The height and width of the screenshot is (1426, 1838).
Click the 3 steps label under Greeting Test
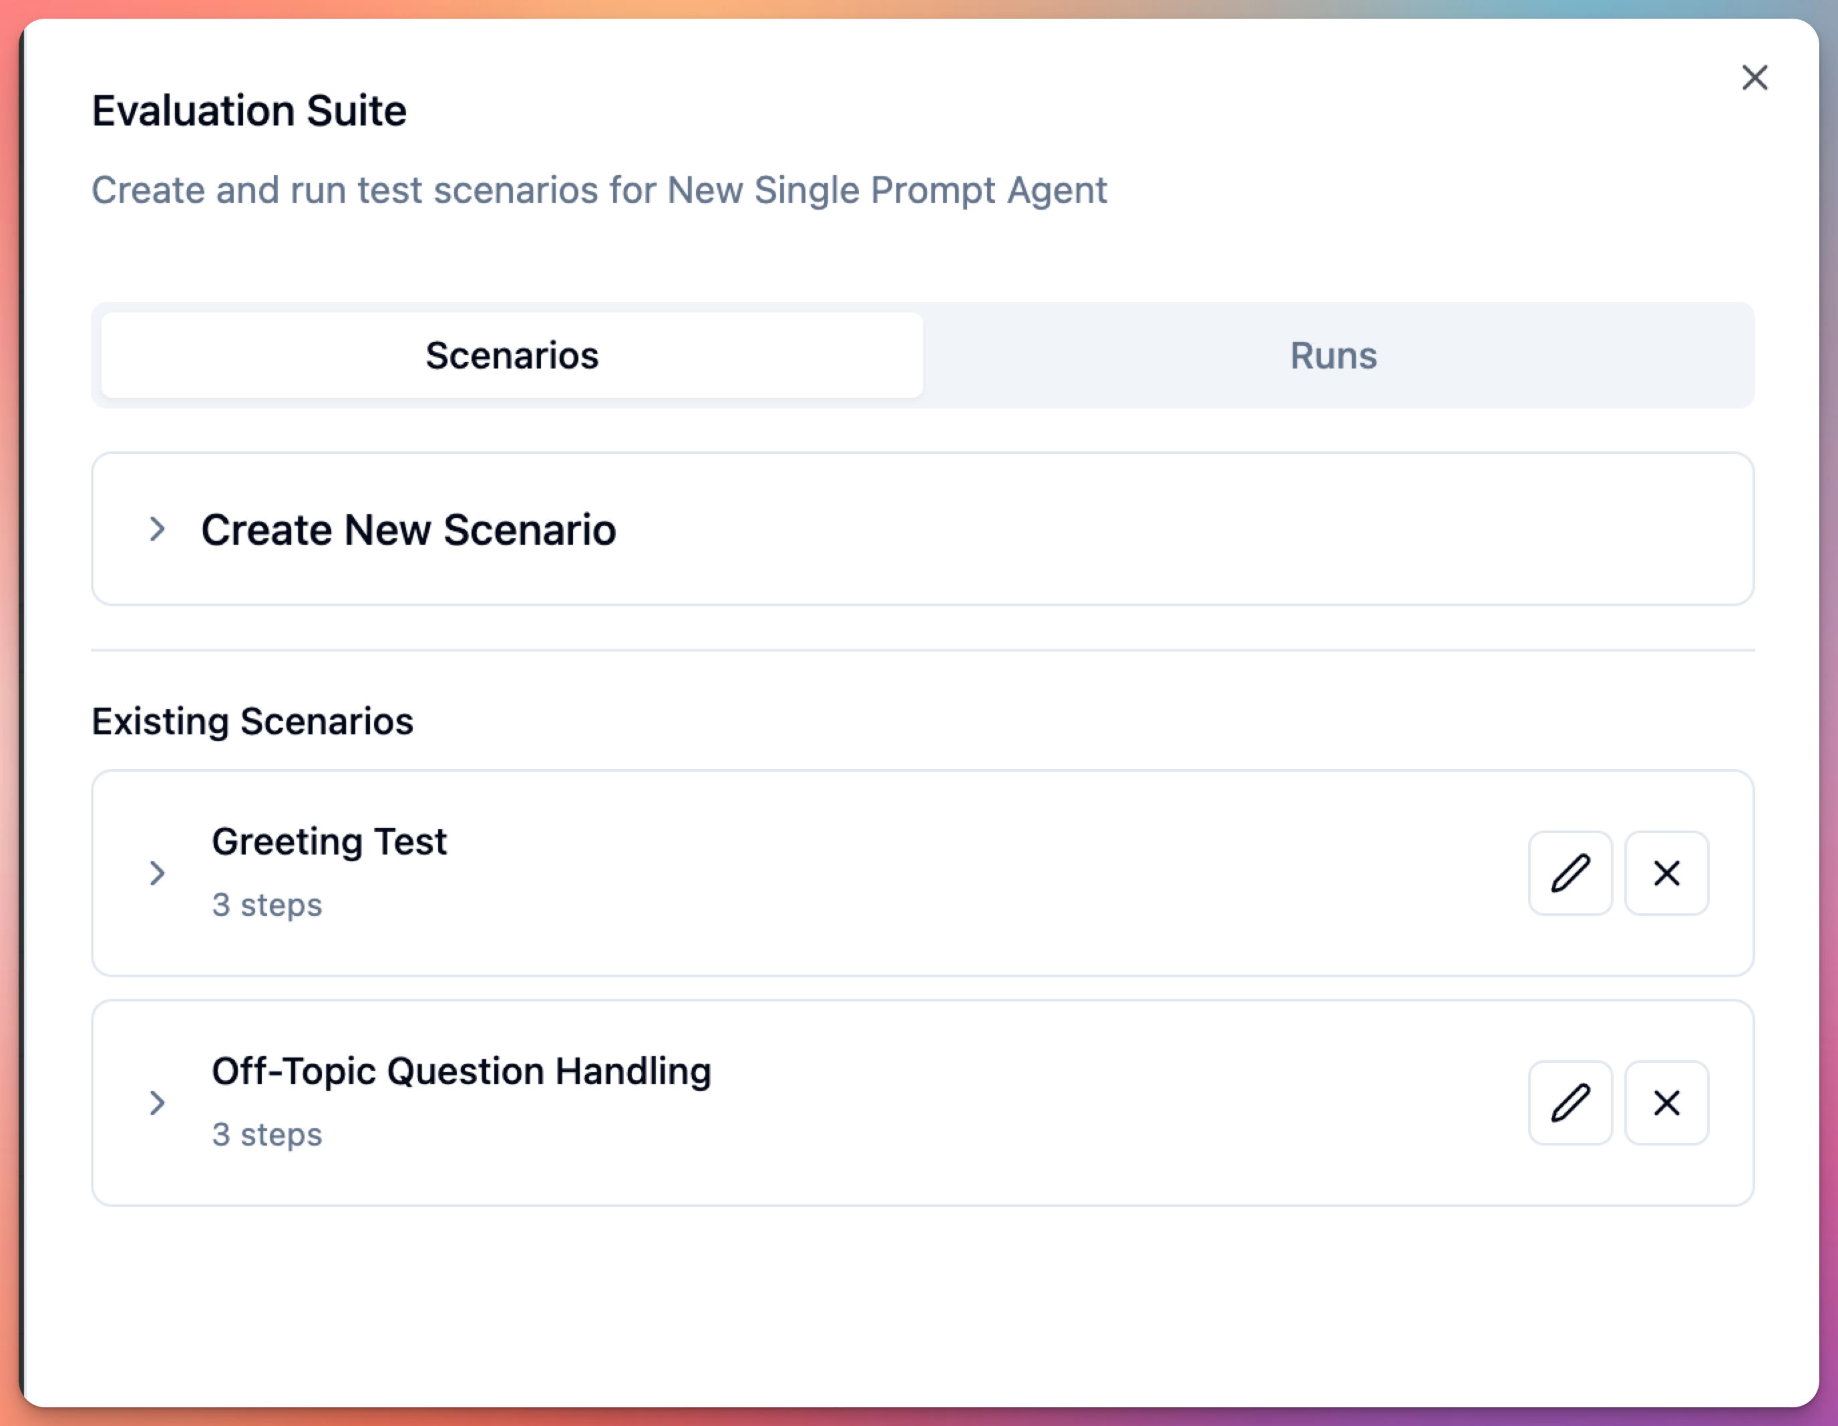266,905
